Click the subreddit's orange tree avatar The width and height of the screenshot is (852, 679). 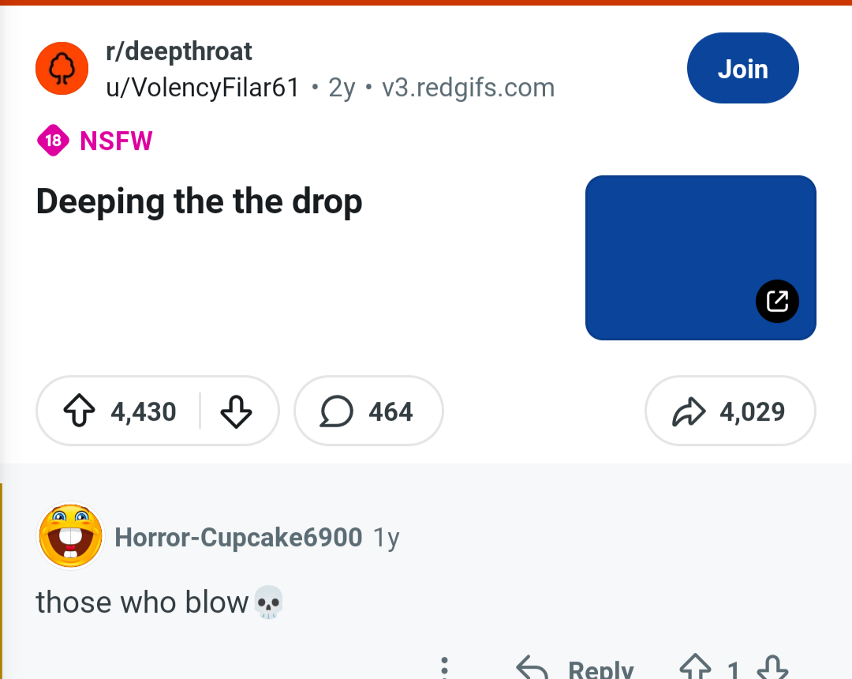pos(62,69)
